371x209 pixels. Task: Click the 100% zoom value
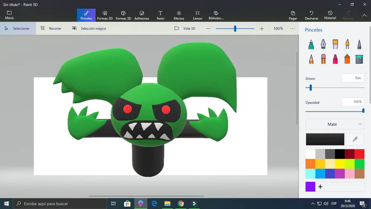pyautogui.click(x=278, y=28)
